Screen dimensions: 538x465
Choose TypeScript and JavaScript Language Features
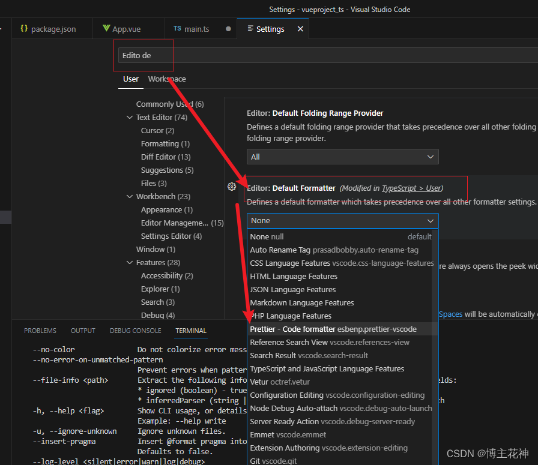point(340,368)
